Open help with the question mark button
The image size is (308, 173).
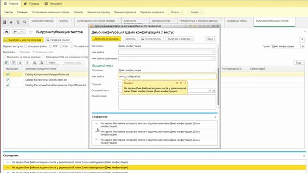click(302, 40)
